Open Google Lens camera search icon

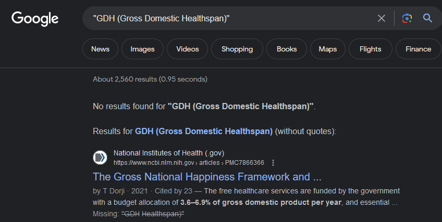pos(407,19)
